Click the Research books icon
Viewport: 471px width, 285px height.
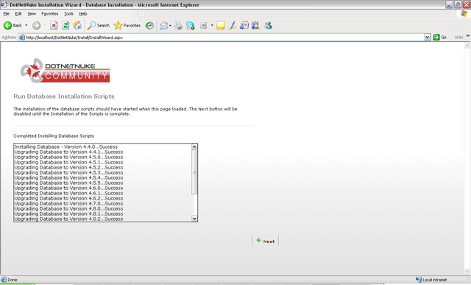pos(255,26)
